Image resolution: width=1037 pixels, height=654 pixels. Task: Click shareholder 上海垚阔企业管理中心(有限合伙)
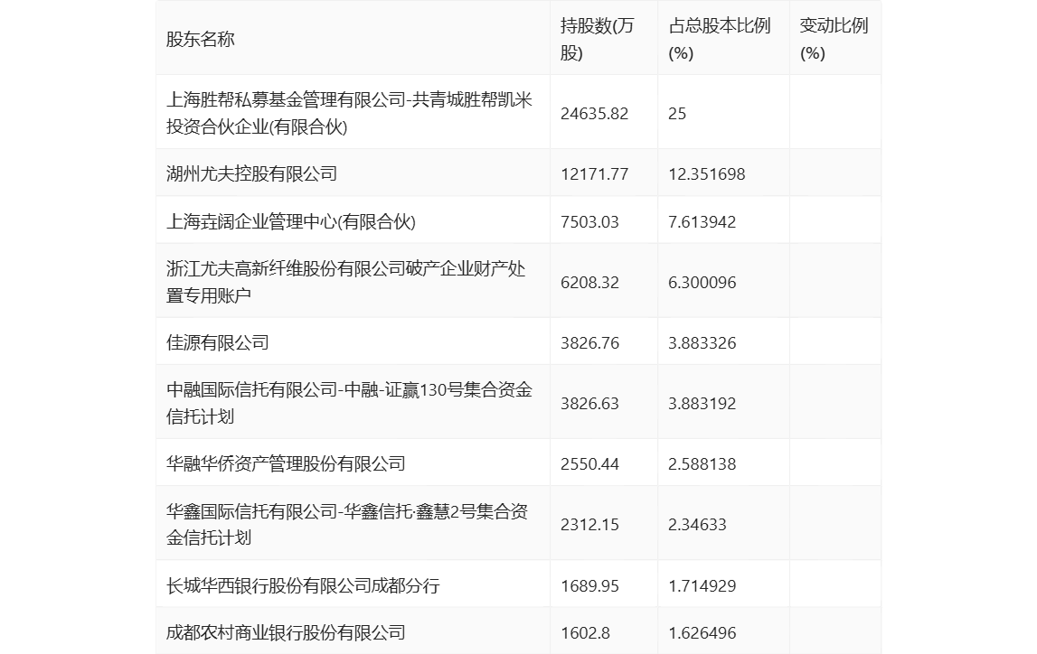point(291,221)
